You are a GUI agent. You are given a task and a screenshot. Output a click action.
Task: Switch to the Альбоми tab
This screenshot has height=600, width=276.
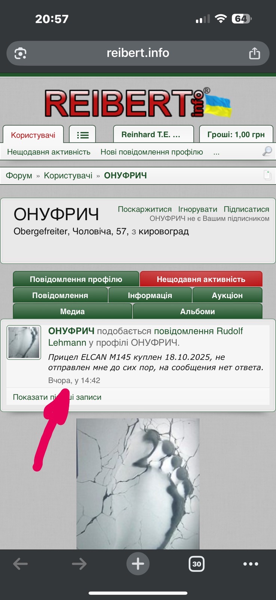point(197,312)
